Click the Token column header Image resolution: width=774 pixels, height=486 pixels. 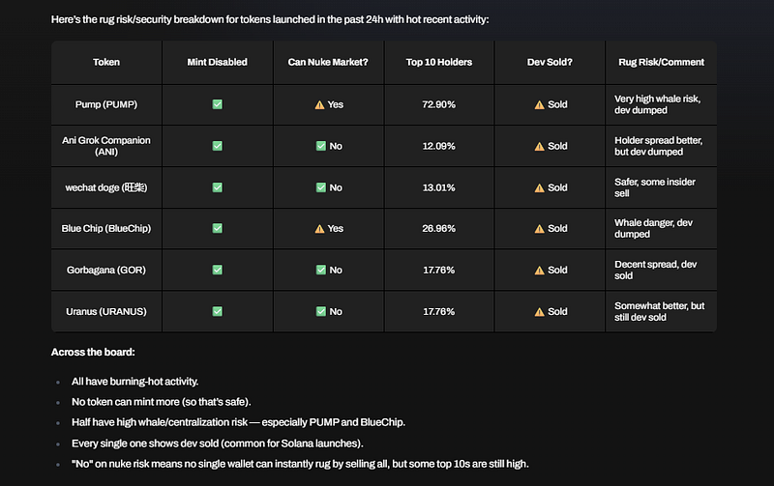pyautogui.click(x=106, y=62)
